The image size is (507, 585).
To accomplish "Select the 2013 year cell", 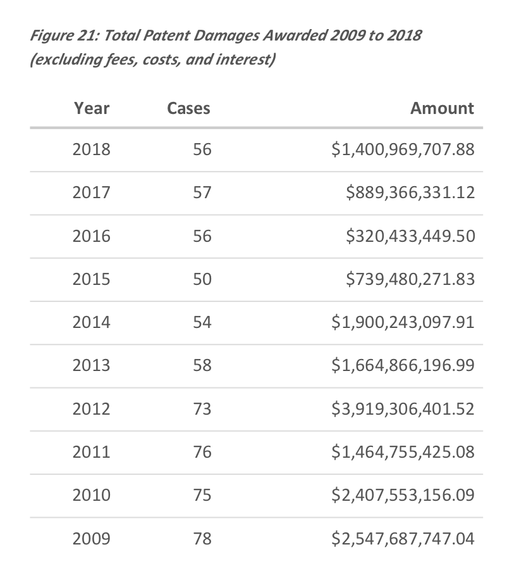I will [x=92, y=365].
